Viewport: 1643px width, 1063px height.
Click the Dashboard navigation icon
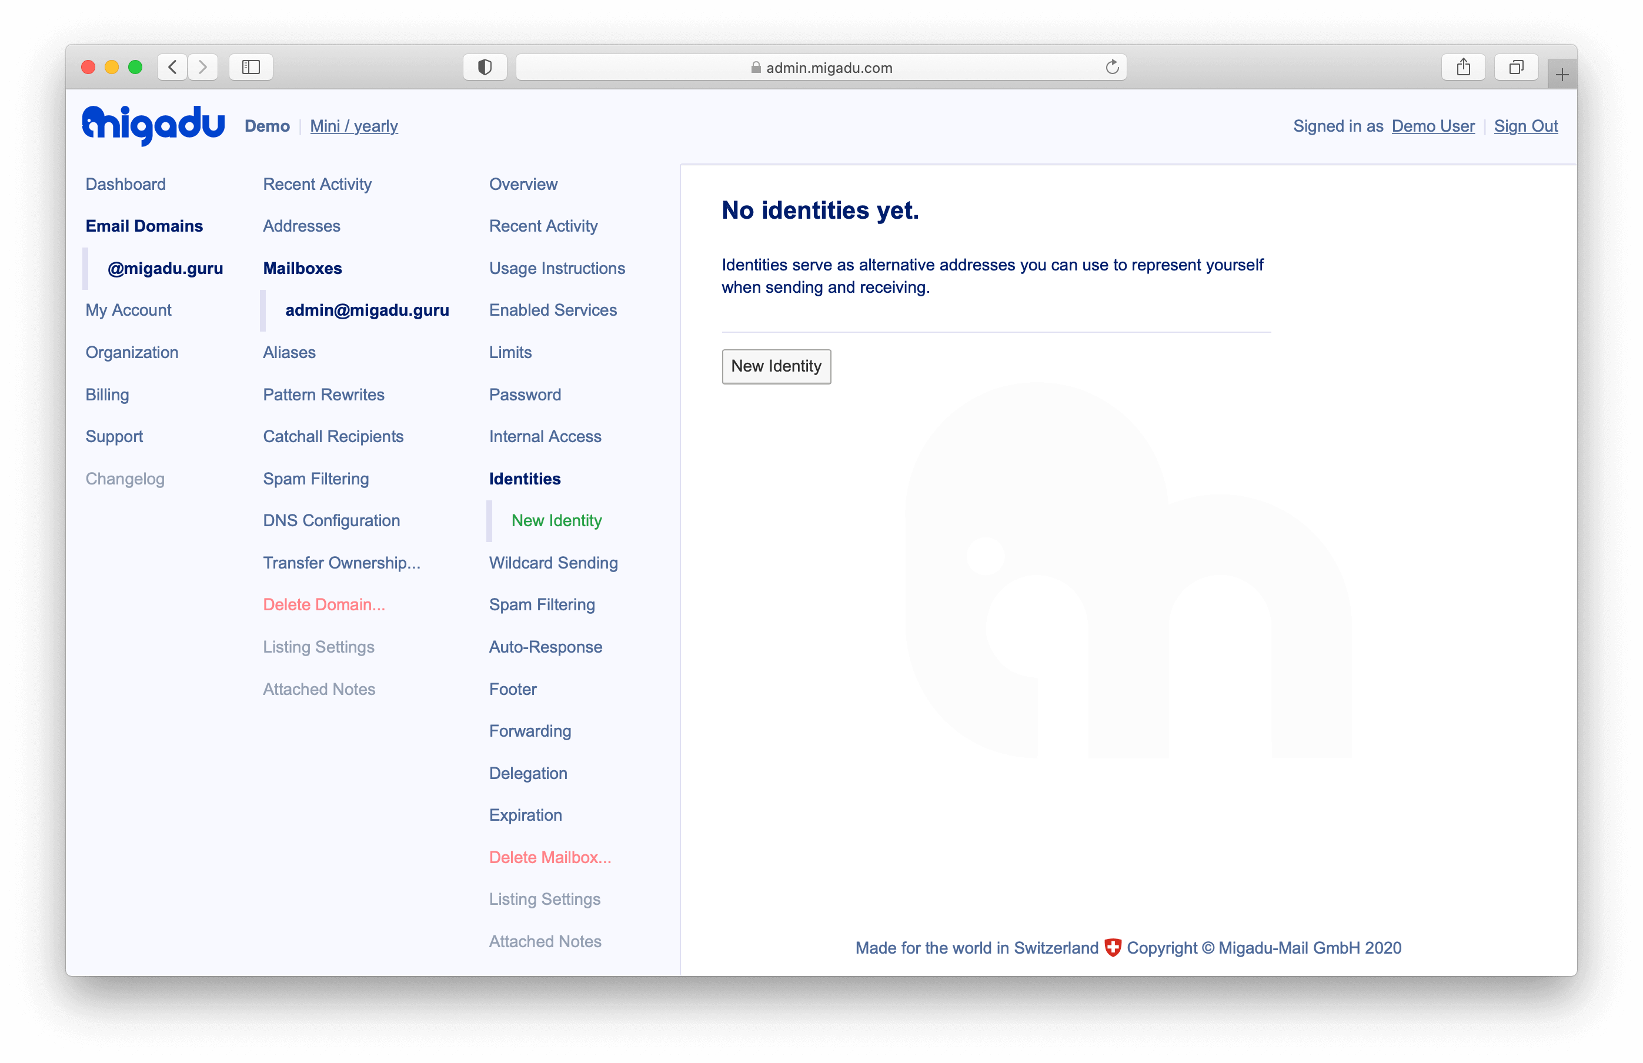point(125,183)
